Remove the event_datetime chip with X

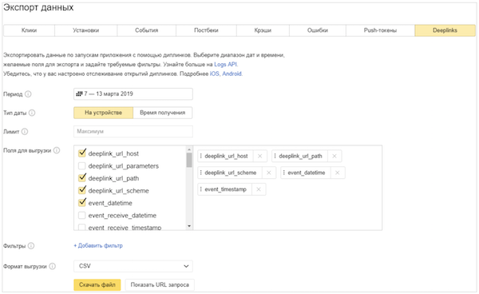pos(337,173)
